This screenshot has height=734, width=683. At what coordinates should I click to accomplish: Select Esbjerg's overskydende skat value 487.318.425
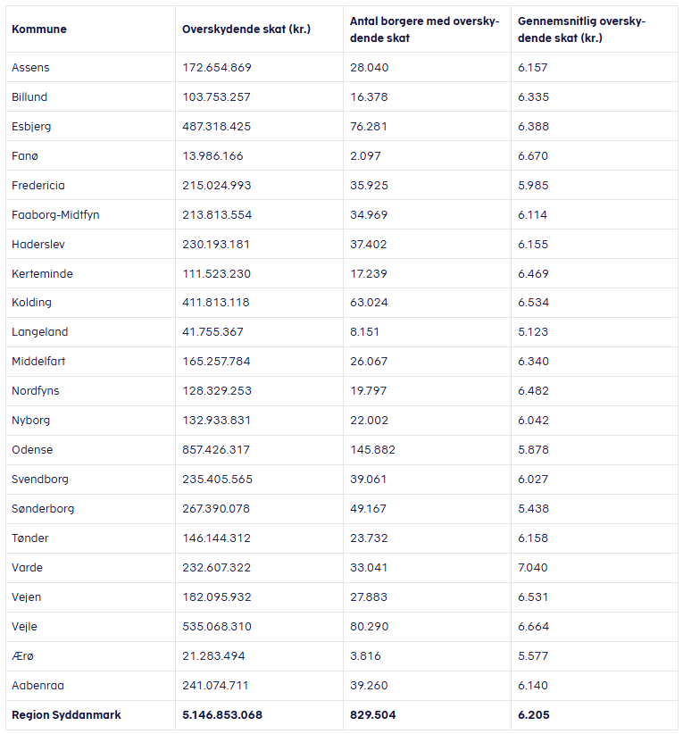[216, 127]
